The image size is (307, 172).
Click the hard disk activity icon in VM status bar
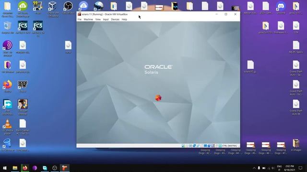[183, 146]
